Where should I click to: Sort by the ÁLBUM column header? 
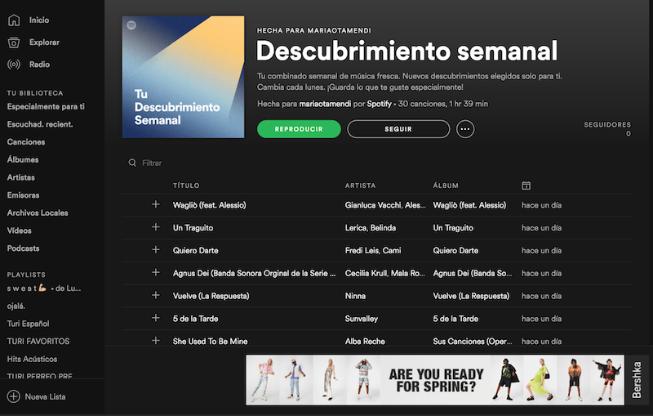coord(446,186)
